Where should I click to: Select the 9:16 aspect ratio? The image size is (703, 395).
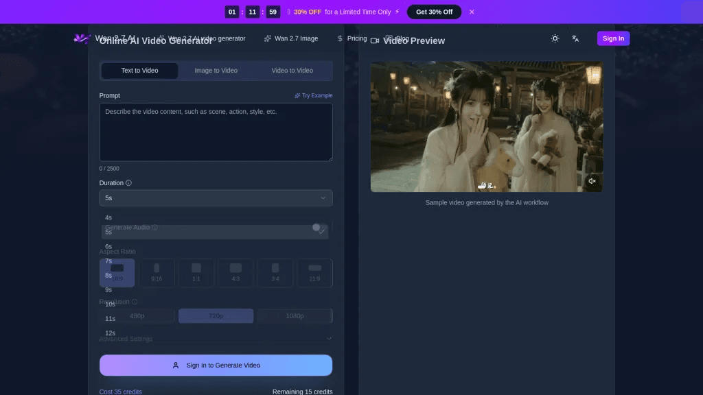(x=157, y=273)
